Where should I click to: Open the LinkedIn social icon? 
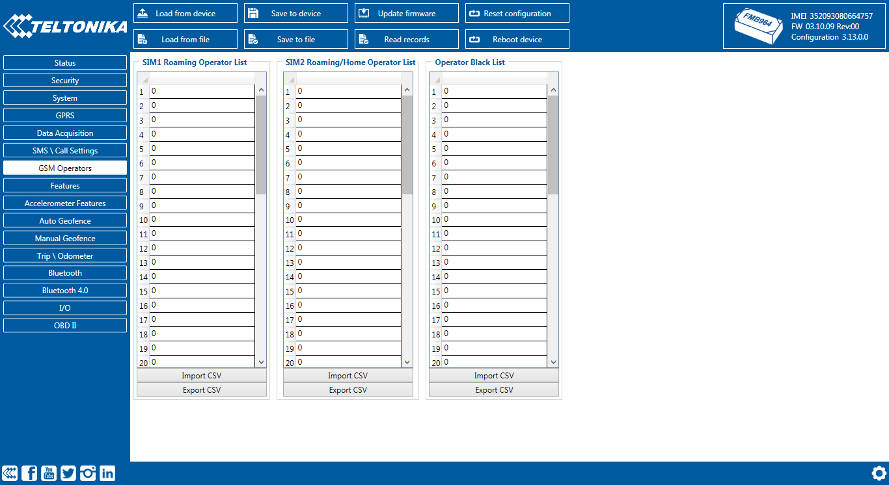pyautogui.click(x=107, y=473)
